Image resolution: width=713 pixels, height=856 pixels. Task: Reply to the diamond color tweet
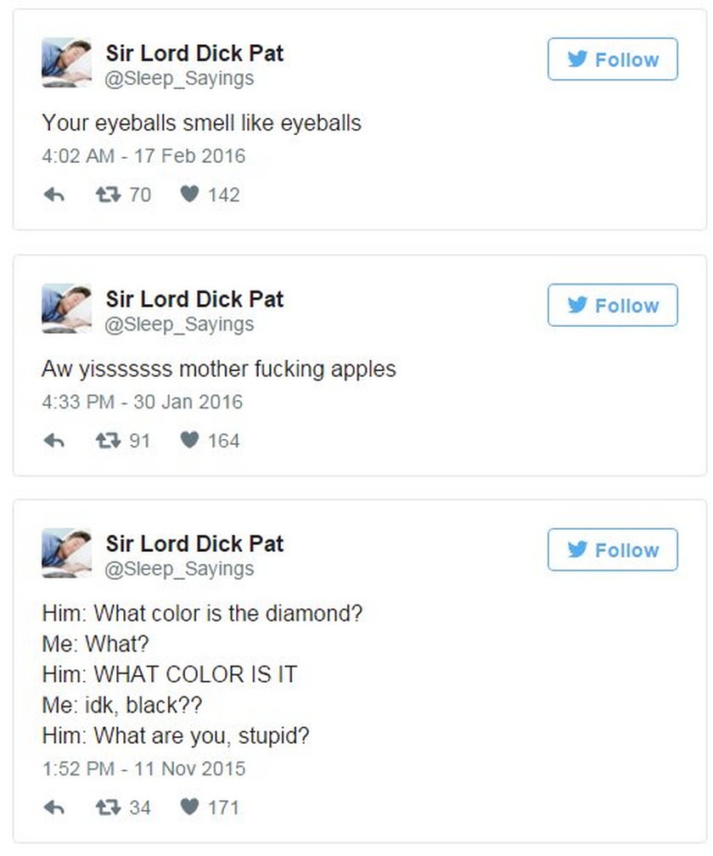click(x=54, y=808)
